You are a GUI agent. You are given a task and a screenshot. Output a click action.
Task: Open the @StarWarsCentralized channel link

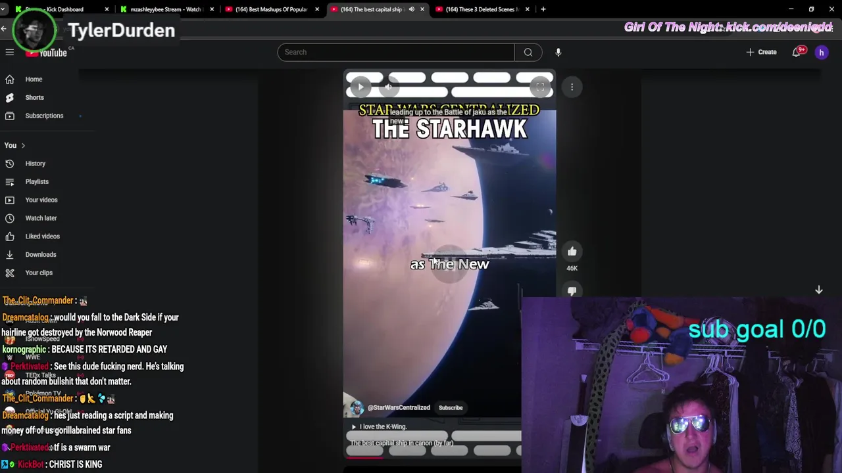(x=399, y=407)
